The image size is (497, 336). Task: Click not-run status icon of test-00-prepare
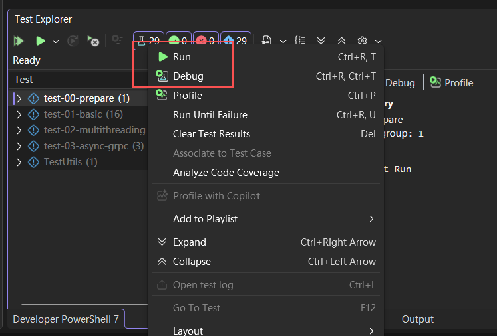tap(33, 99)
